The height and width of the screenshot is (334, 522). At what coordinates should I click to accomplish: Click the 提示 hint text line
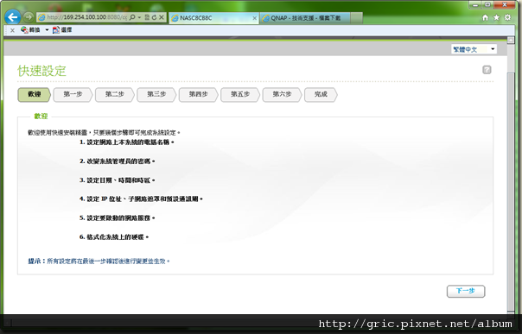[x=99, y=262]
